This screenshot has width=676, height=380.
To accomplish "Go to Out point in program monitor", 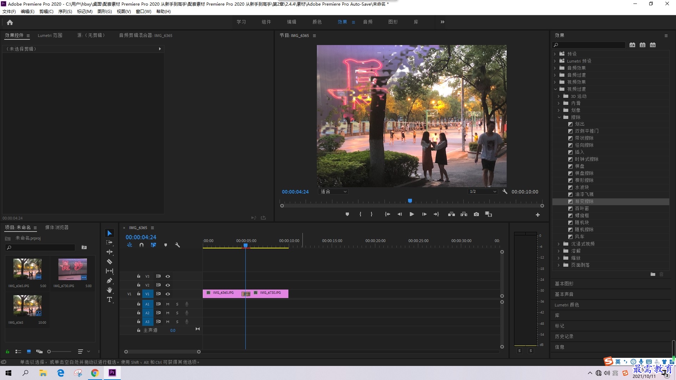I will tap(436, 214).
